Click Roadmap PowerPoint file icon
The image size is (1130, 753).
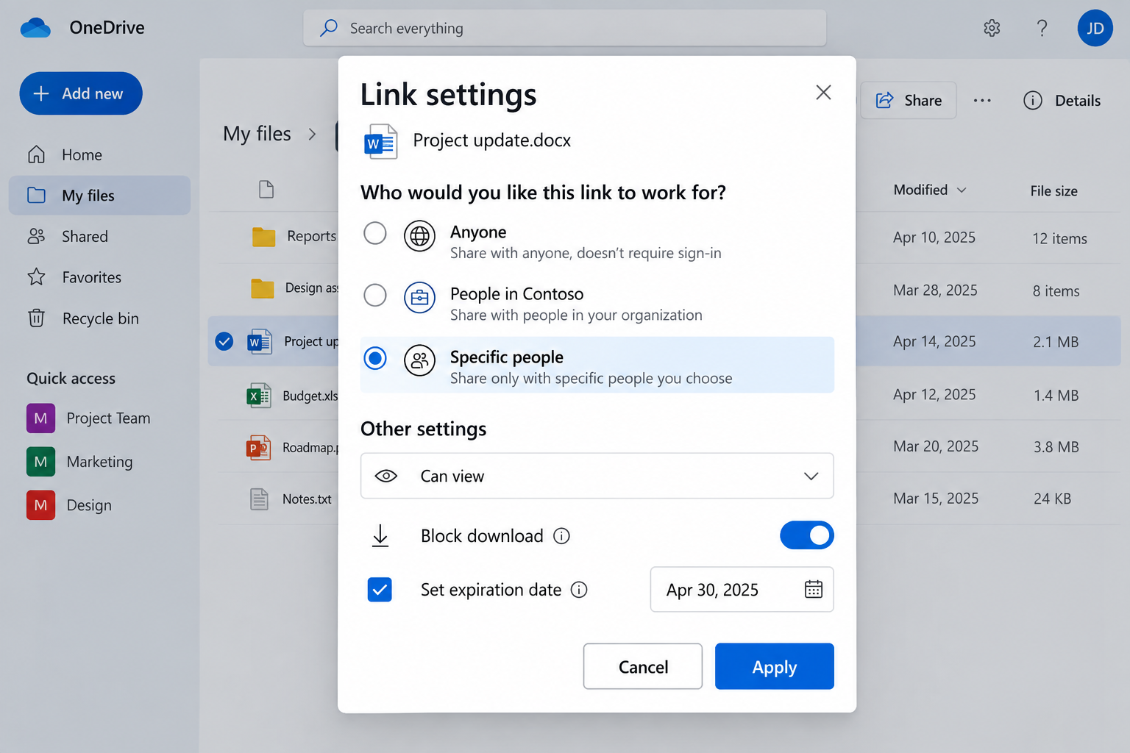(x=258, y=447)
